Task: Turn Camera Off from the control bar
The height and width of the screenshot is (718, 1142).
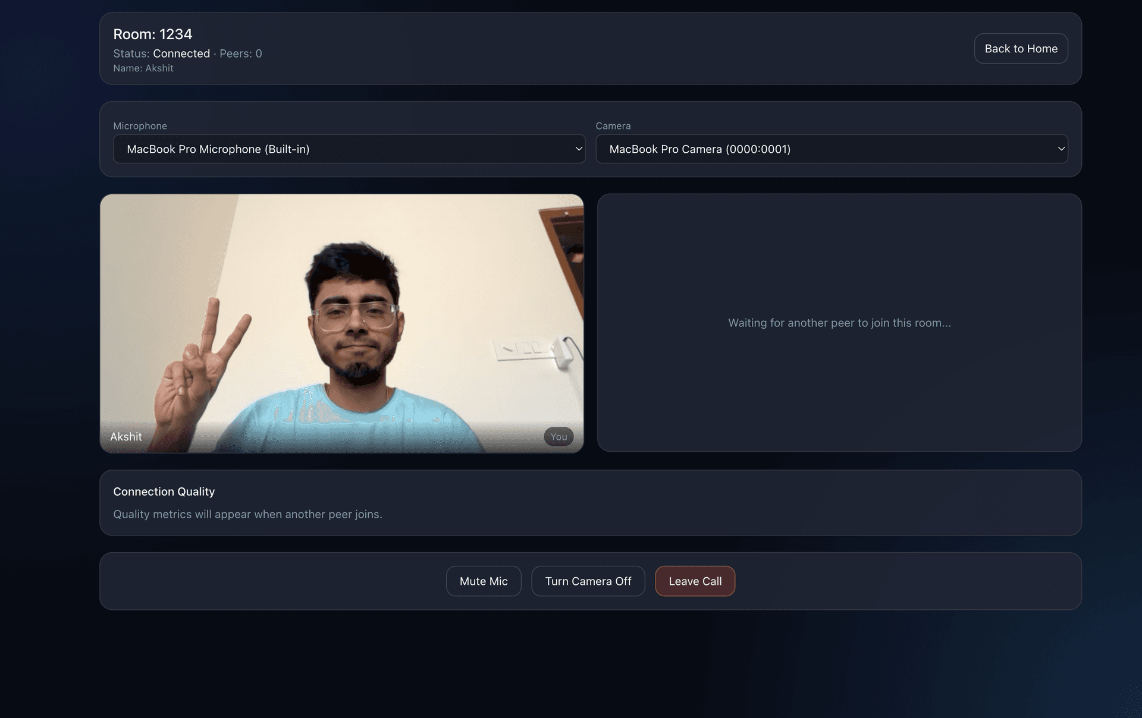Action: click(x=588, y=581)
